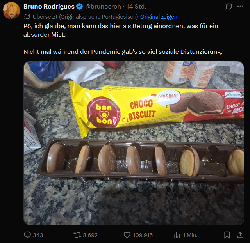Open the @brunocroh handle link
Image resolution: width=250 pixels, height=243 pixels.
pos(103,7)
